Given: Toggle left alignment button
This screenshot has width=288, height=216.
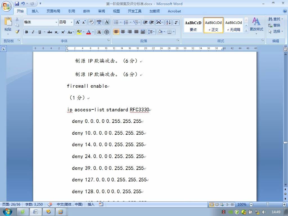Looking at the screenshot, I should tap(116, 32).
